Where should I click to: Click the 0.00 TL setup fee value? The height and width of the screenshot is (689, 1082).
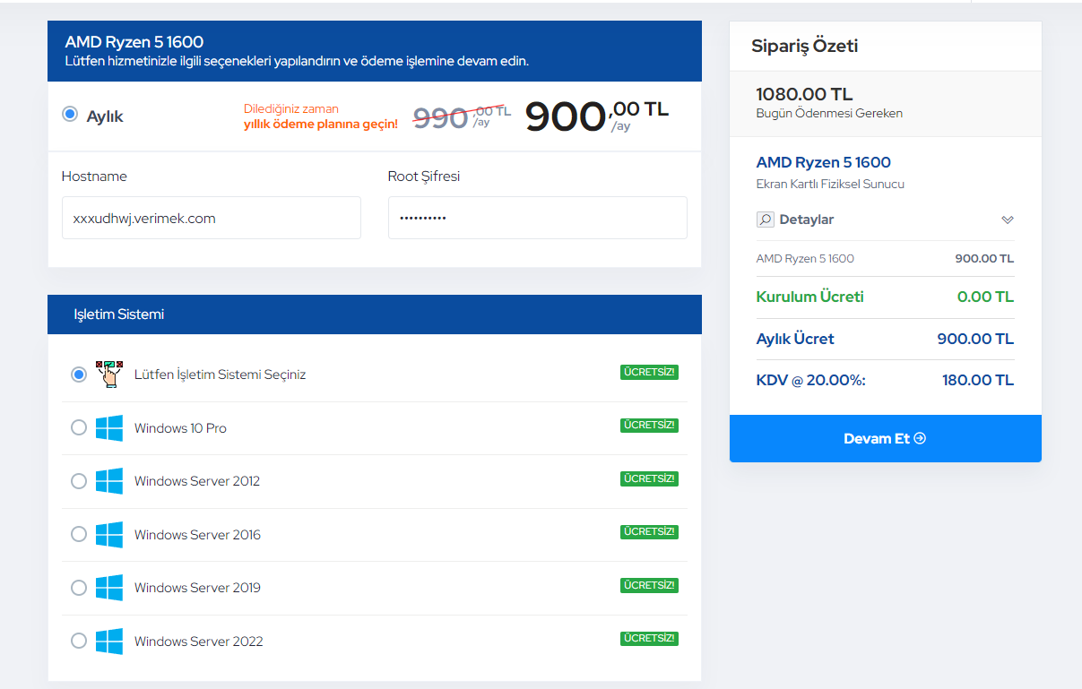985,297
